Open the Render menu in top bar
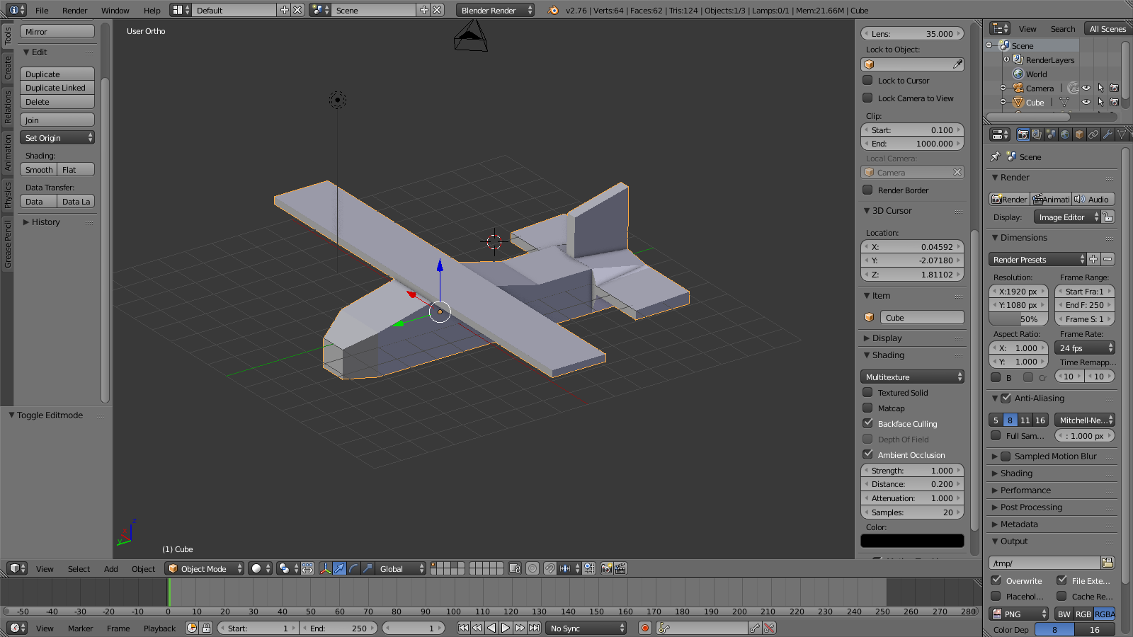The image size is (1133, 637). click(74, 11)
